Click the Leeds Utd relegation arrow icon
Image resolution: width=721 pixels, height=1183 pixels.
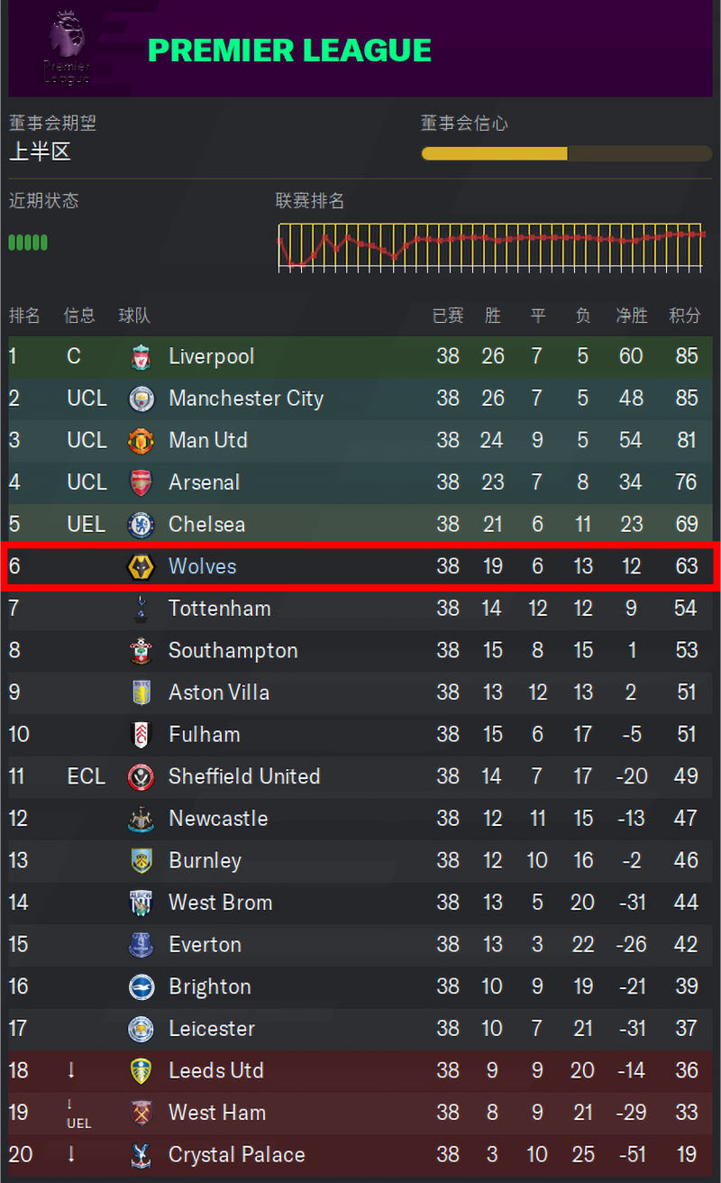point(71,1070)
